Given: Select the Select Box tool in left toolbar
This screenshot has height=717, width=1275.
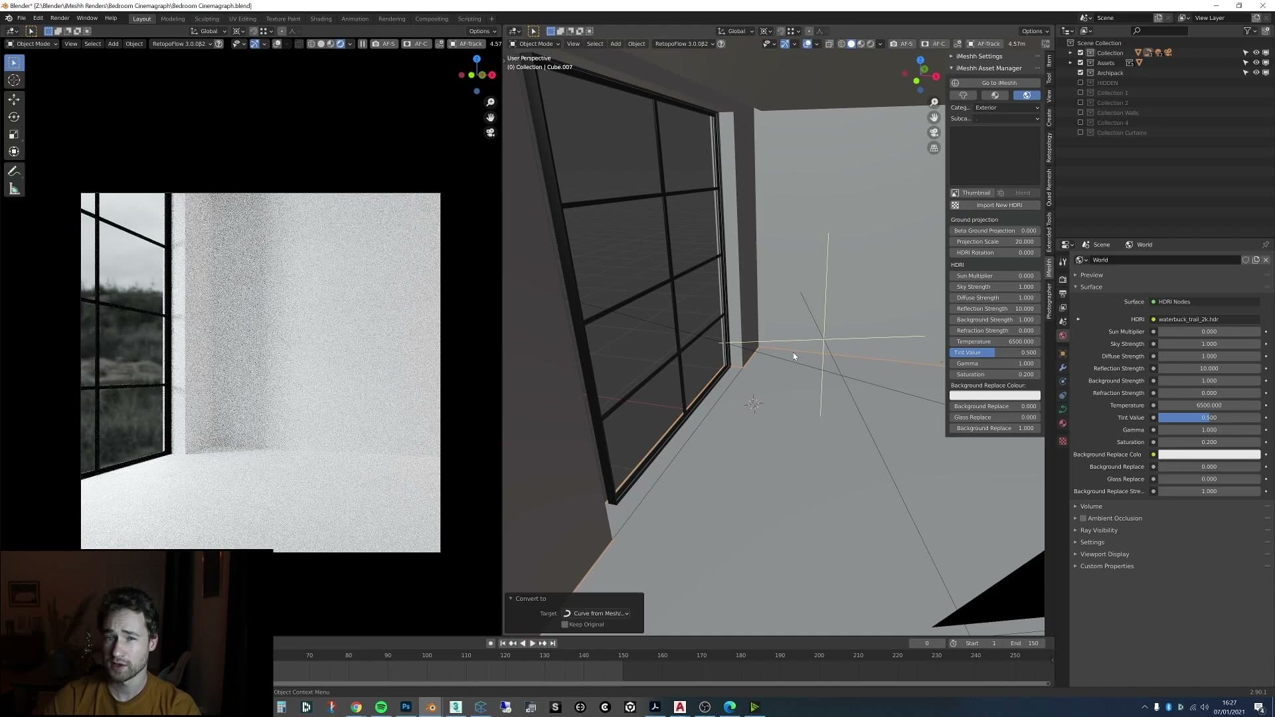Looking at the screenshot, I should [14, 62].
